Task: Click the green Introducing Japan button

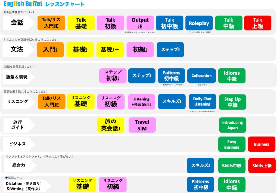Action: pos(232,125)
